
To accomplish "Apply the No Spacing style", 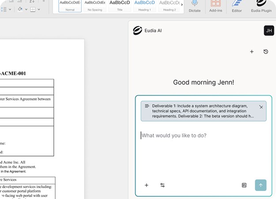I will [95, 6].
